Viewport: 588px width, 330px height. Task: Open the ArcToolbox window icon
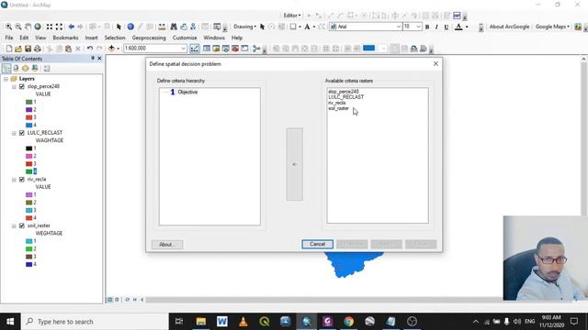click(x=235, y=49)
